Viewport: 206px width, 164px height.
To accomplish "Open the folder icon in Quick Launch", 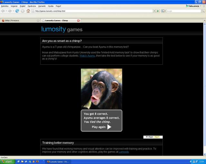I will (22, 161).
